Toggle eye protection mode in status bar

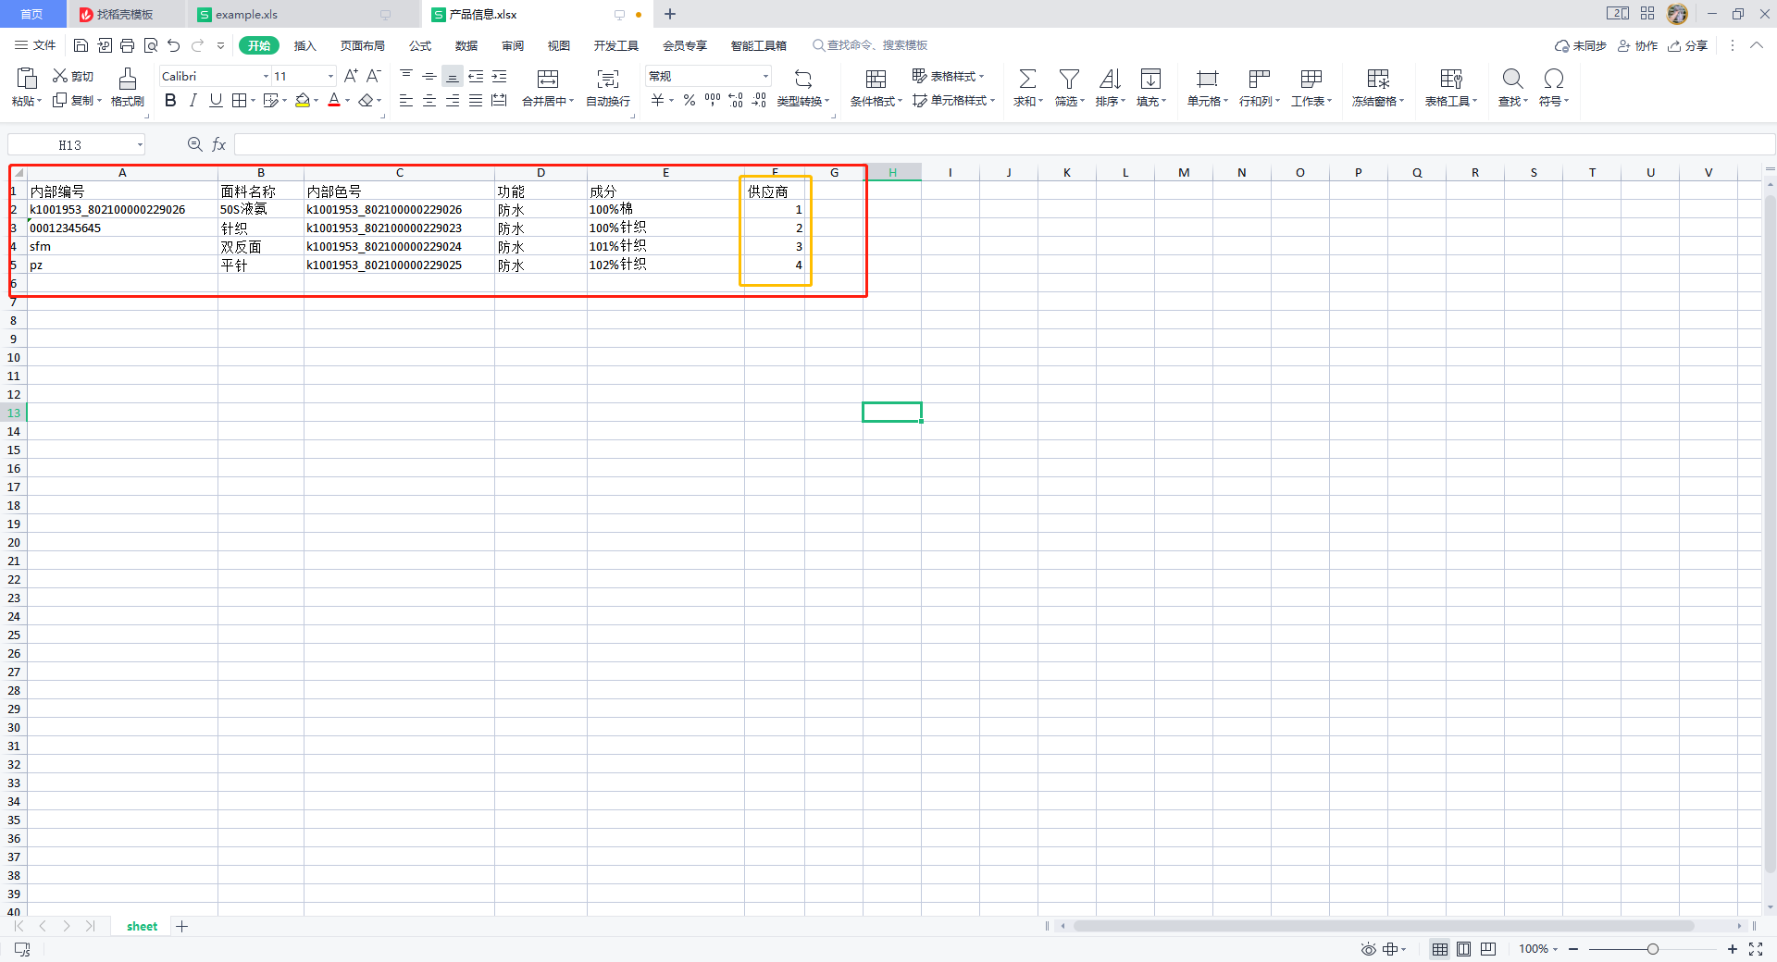(x=1368, y=949)
